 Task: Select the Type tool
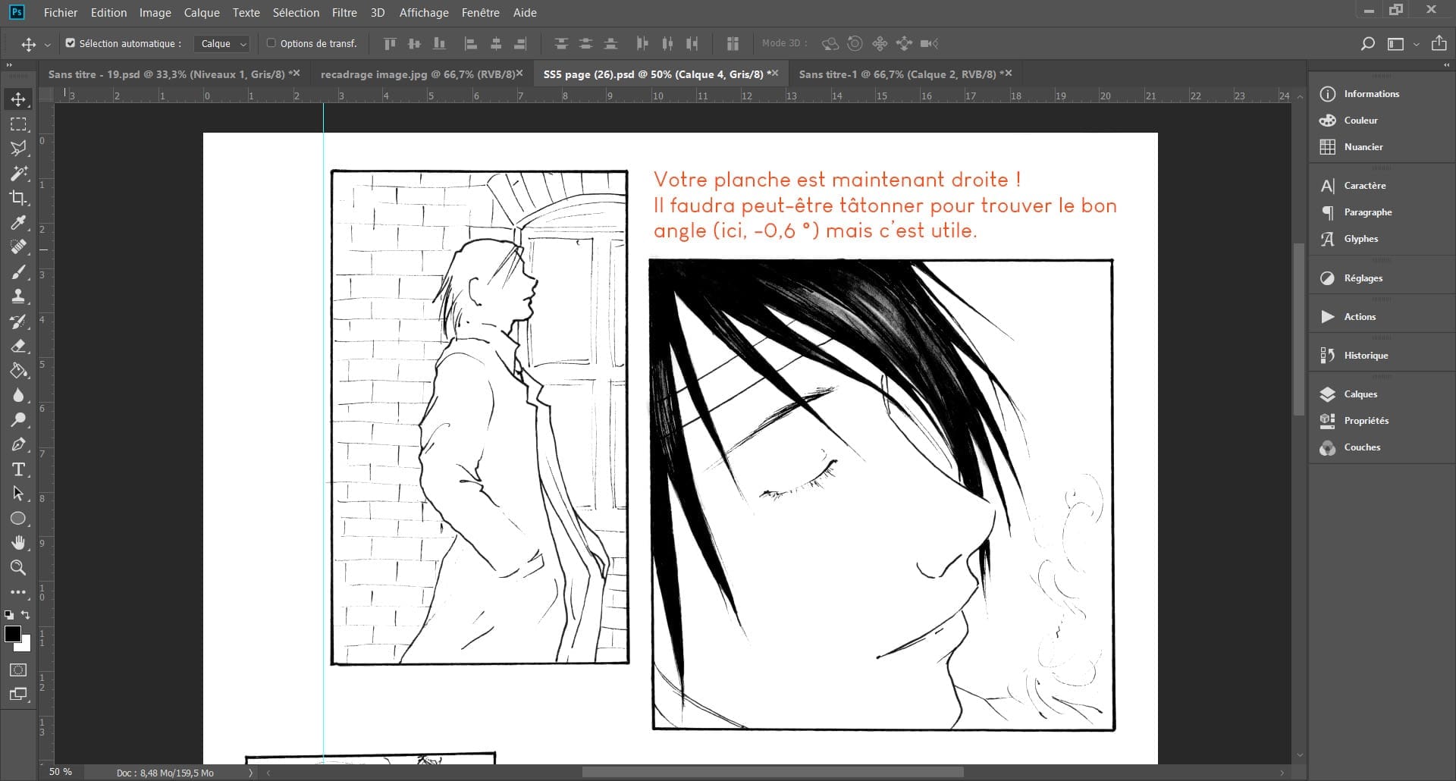coord(19,469)
